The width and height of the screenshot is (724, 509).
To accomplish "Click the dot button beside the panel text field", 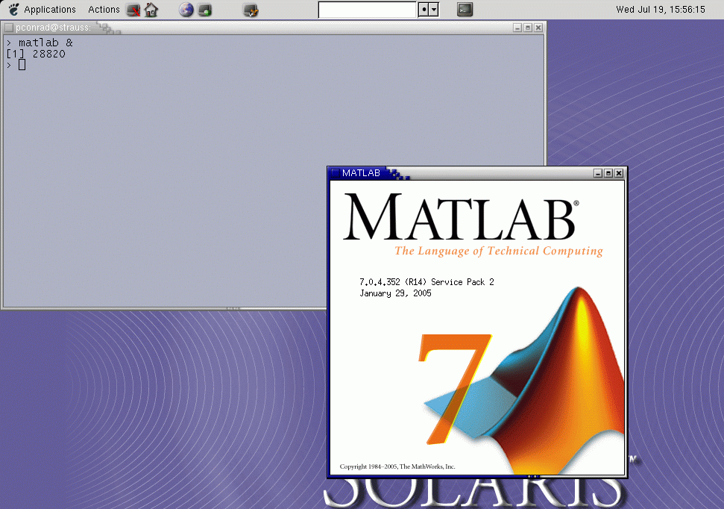I will click(x=424, y=10).
